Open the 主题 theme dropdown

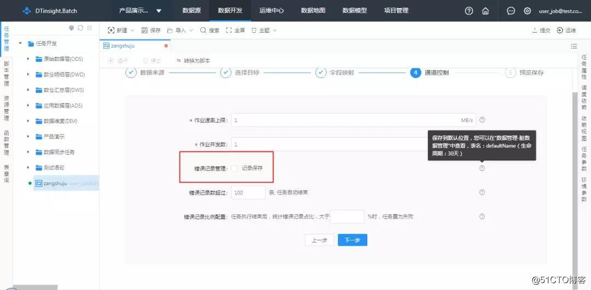click(263, 31)
